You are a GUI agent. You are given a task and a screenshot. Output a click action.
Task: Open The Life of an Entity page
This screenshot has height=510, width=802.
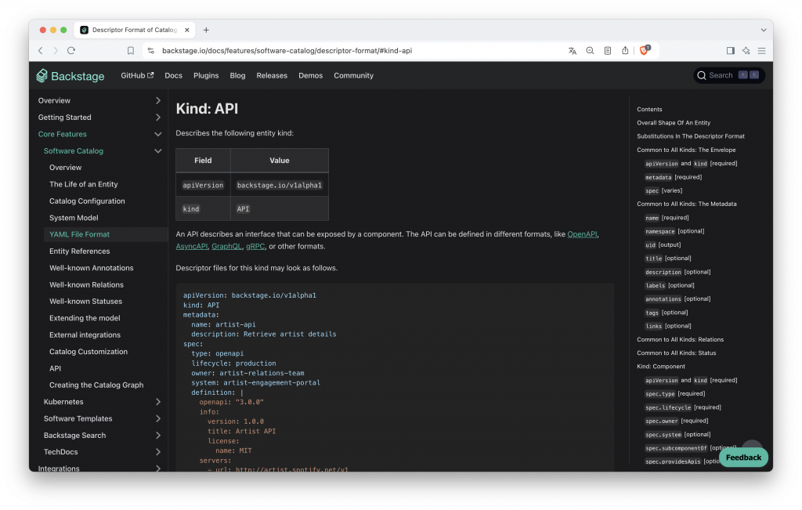(83, 184)
